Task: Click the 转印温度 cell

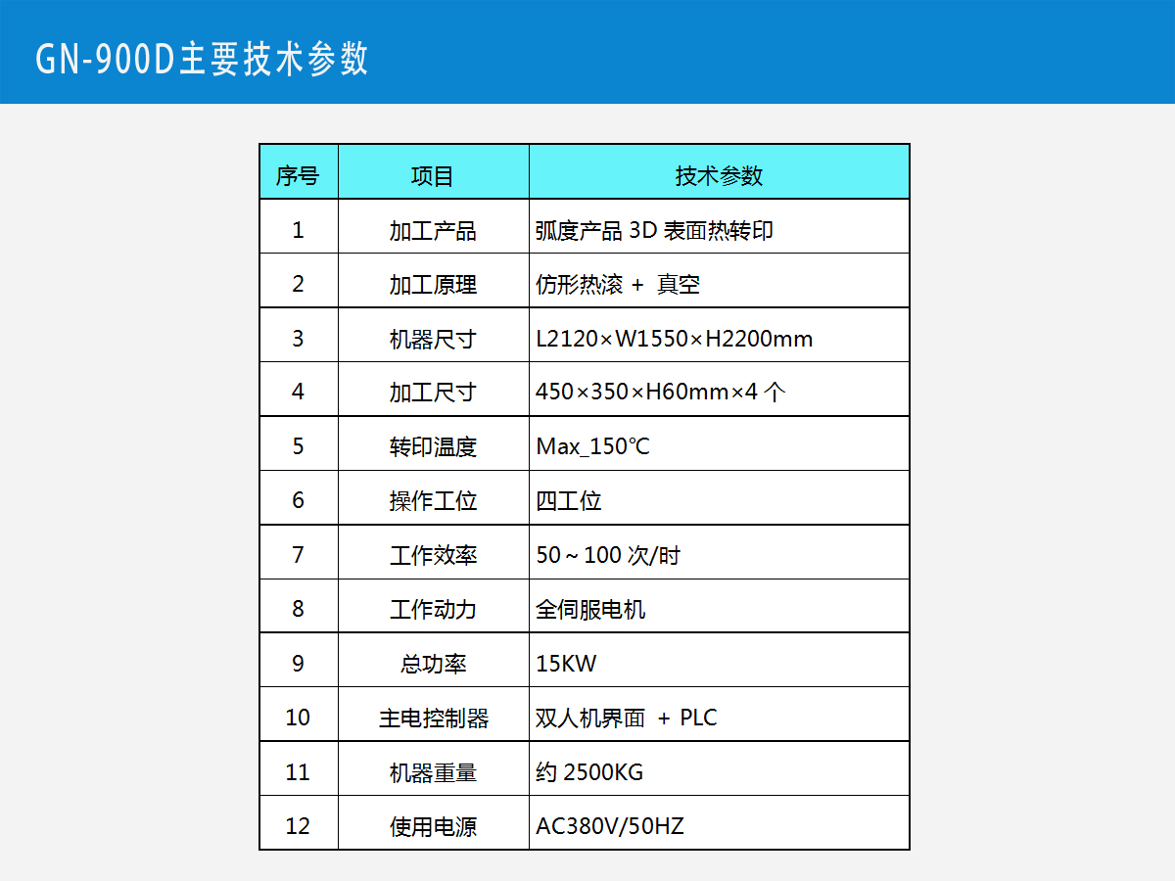Action: [434, 443]
